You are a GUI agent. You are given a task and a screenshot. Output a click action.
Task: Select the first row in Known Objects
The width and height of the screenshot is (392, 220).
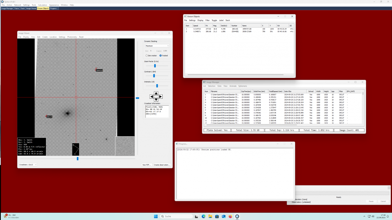(230, 29)
